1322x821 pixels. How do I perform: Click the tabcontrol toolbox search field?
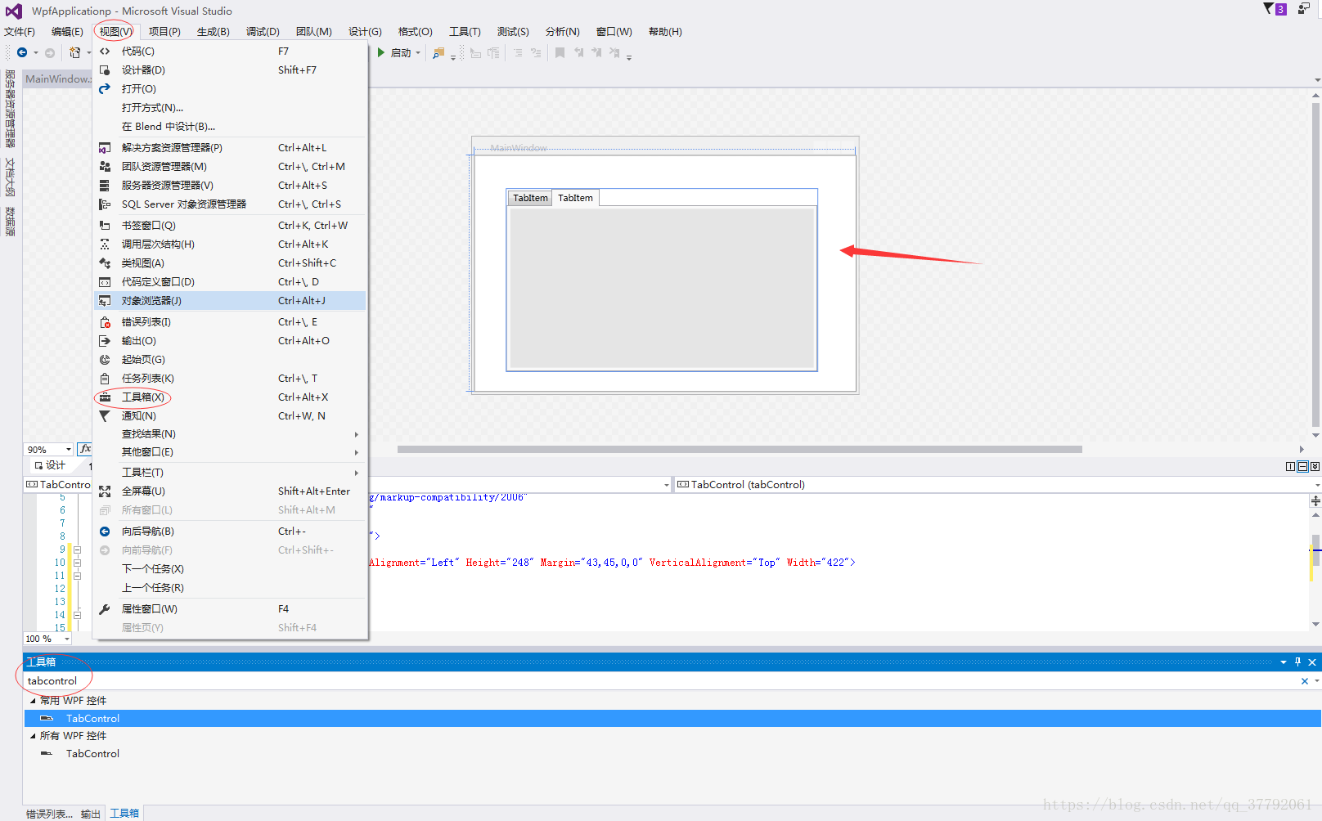pyautogui.click(x=661, y=680)
